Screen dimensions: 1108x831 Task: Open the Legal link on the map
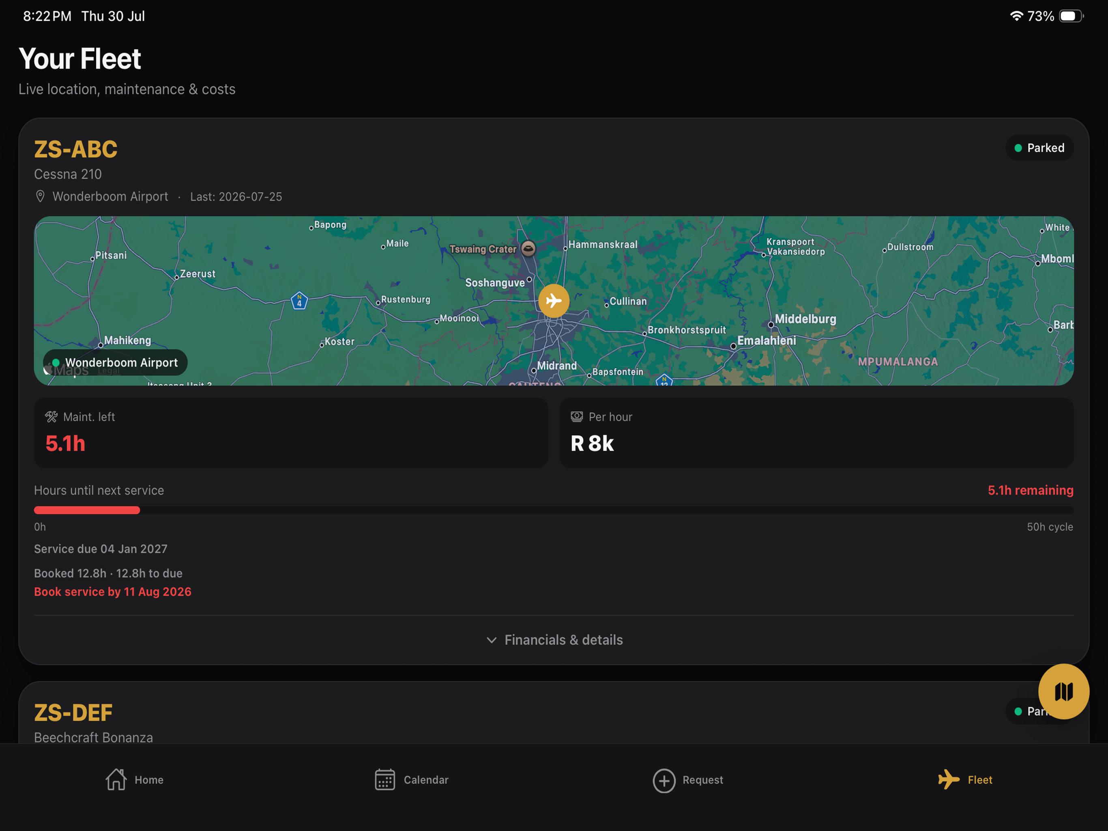tap(109, 371)
